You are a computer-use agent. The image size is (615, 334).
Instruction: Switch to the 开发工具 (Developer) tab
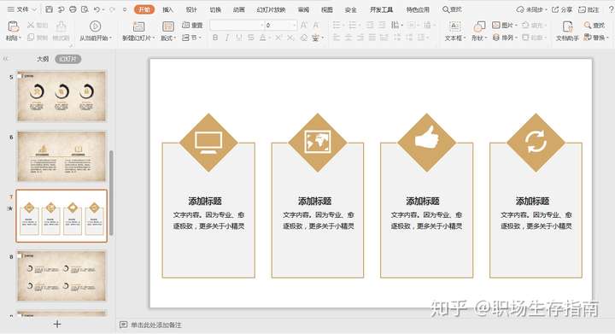(x=381, y=9)
